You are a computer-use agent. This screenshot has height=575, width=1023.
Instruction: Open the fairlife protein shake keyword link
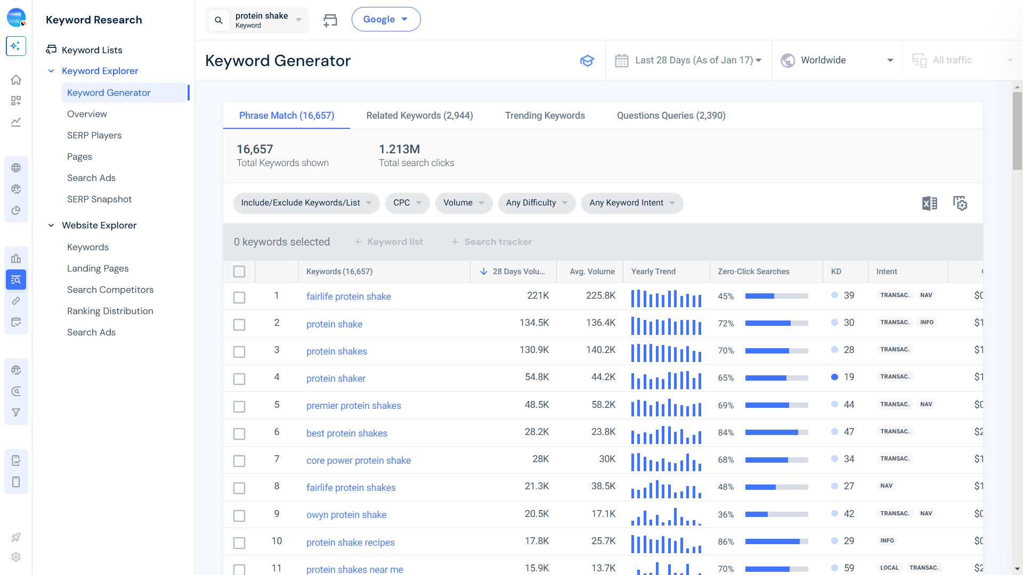pyautogui.click(x=348, y=297)
